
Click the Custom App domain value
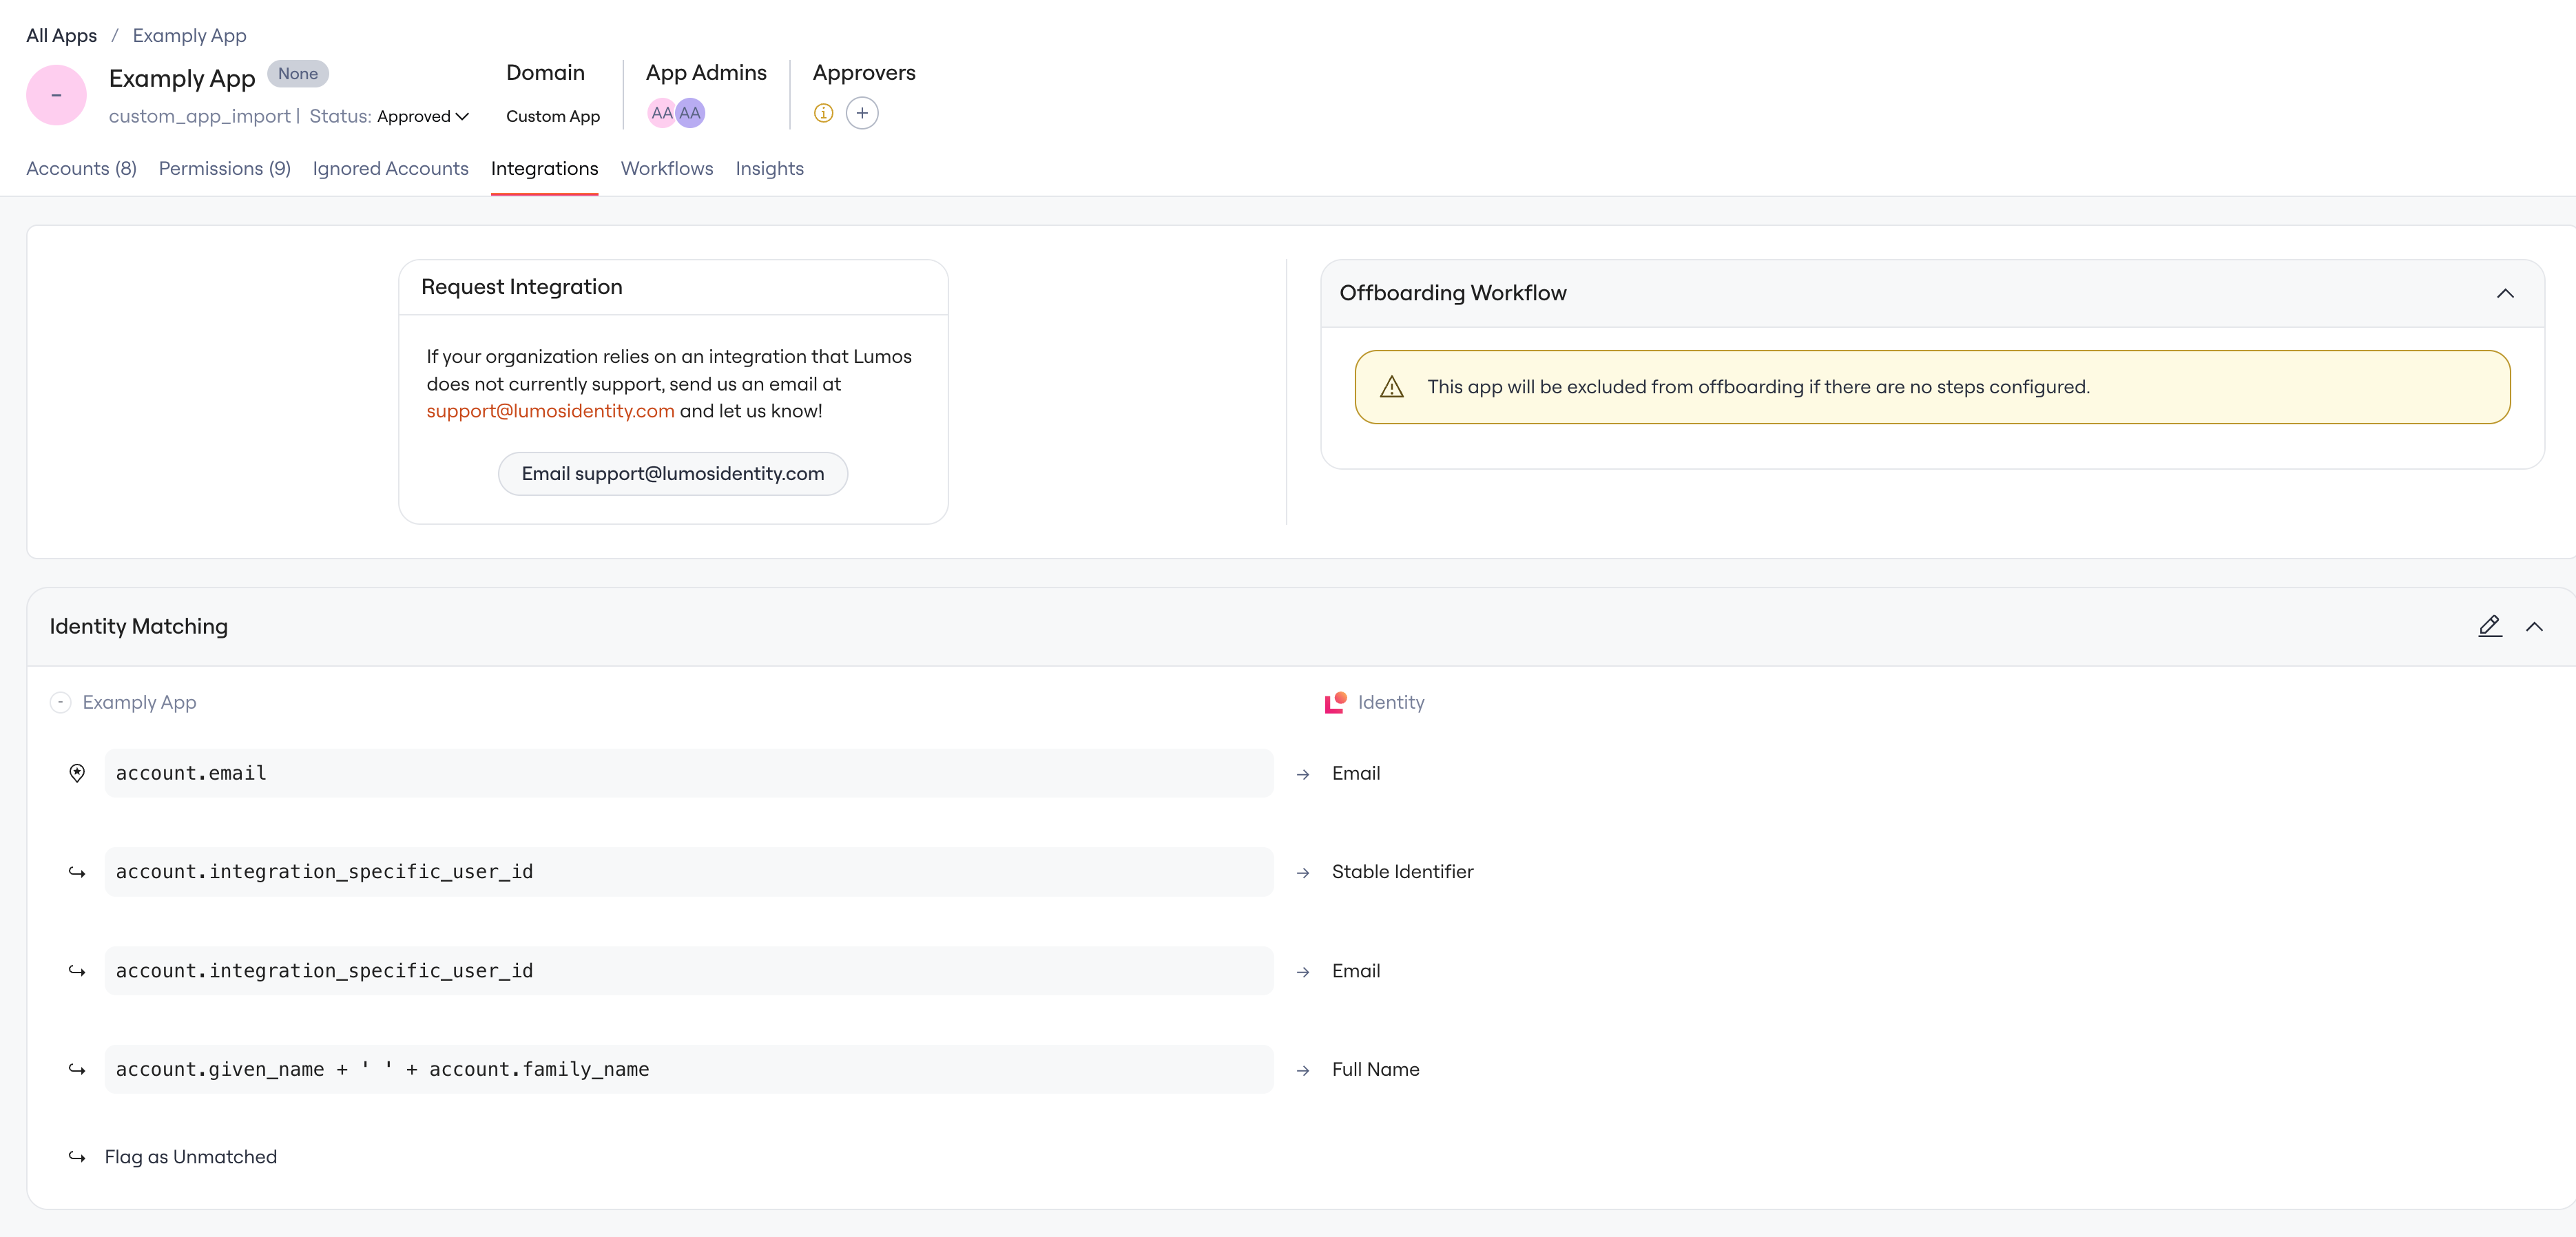click(x=553, y=116)
